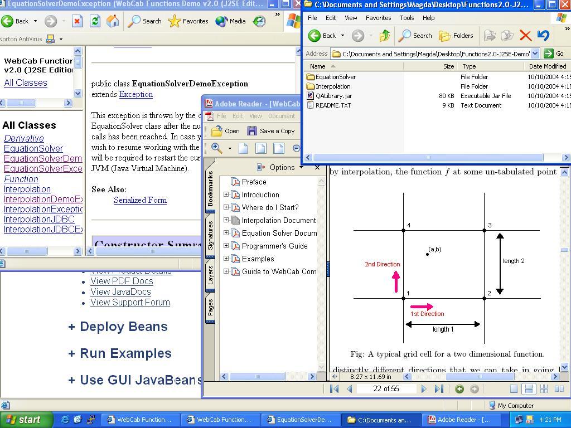Expand the Introduction bookmark
This screenshot has width=571, height=428.
click(226, 194)
